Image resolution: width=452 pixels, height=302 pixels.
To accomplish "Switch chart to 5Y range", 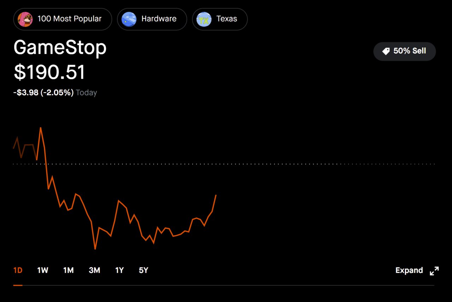I will 143,271.
